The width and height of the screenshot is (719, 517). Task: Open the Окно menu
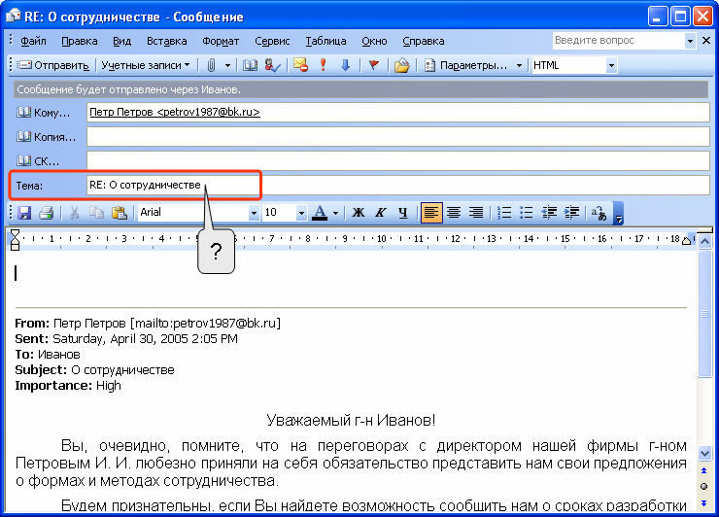(374, 41)
